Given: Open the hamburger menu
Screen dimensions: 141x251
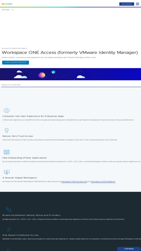Looking at the screenshot, I should [138, 4].
